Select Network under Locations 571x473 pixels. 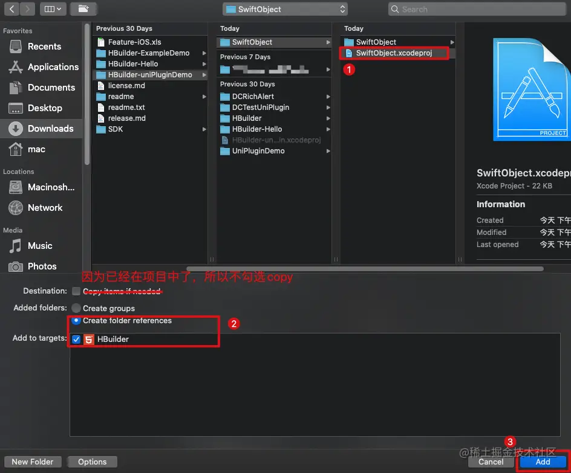(45, 208)
